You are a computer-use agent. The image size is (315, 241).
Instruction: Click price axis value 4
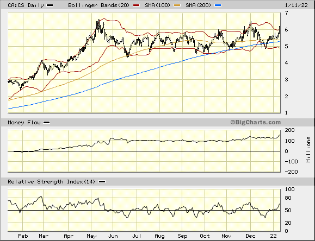pyautogui.click(x=287, y=63)
